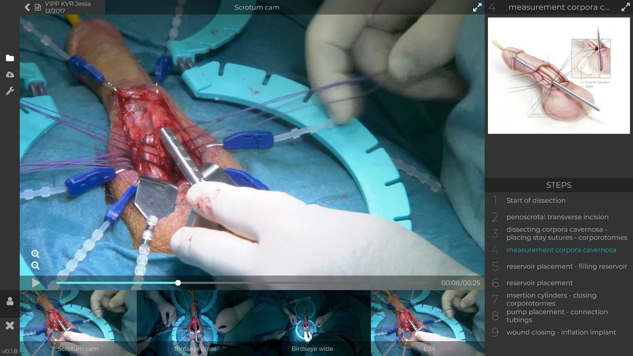Image resolution: width=633 pixels, height=356 pixels.
Task: Open the user profile icon
Action: pos(9,301)
